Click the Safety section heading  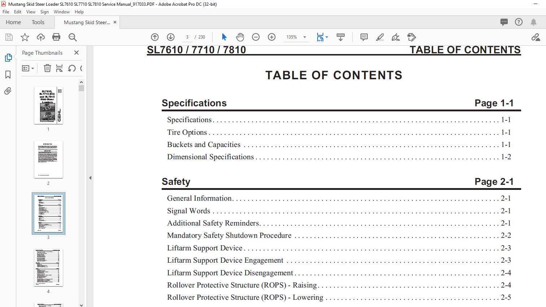click(x=176, y=182)
